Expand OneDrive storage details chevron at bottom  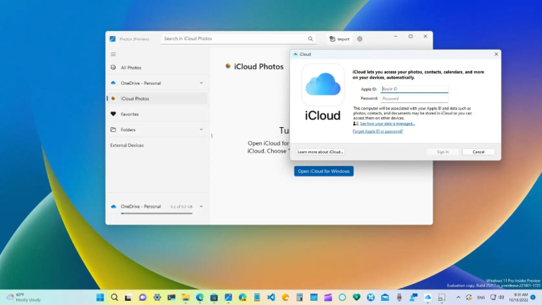(201, 206)
